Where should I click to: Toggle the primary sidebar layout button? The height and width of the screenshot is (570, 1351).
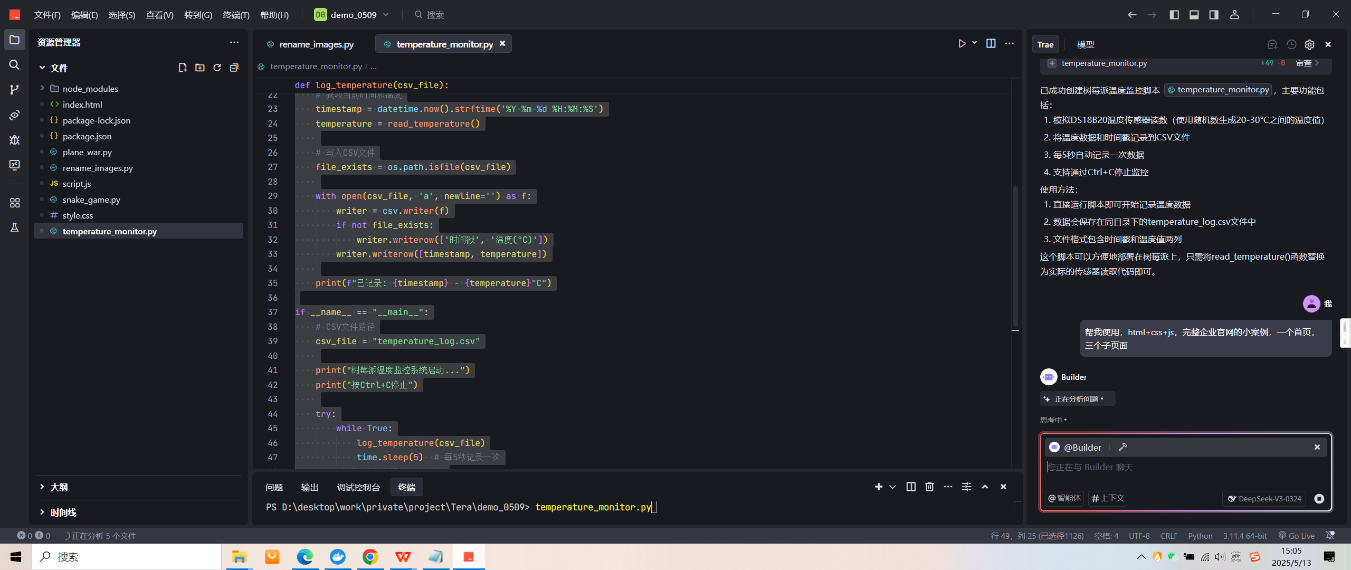click(1174, 15)
